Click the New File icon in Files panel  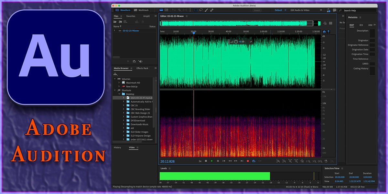tap(125, 22)
